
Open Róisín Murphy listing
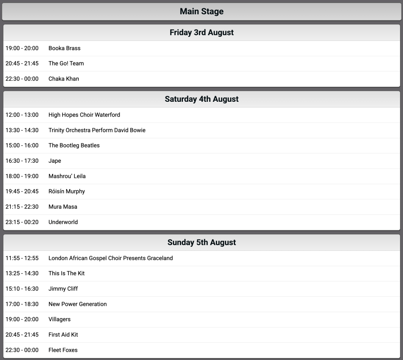point(201,191)
